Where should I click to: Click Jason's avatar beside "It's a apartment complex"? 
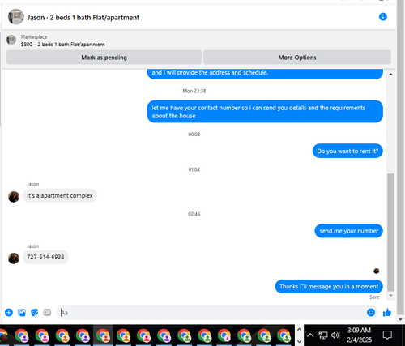14,197
